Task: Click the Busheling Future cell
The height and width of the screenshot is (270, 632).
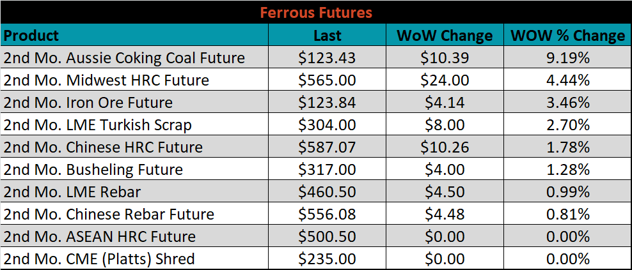Action: [134, 169]
